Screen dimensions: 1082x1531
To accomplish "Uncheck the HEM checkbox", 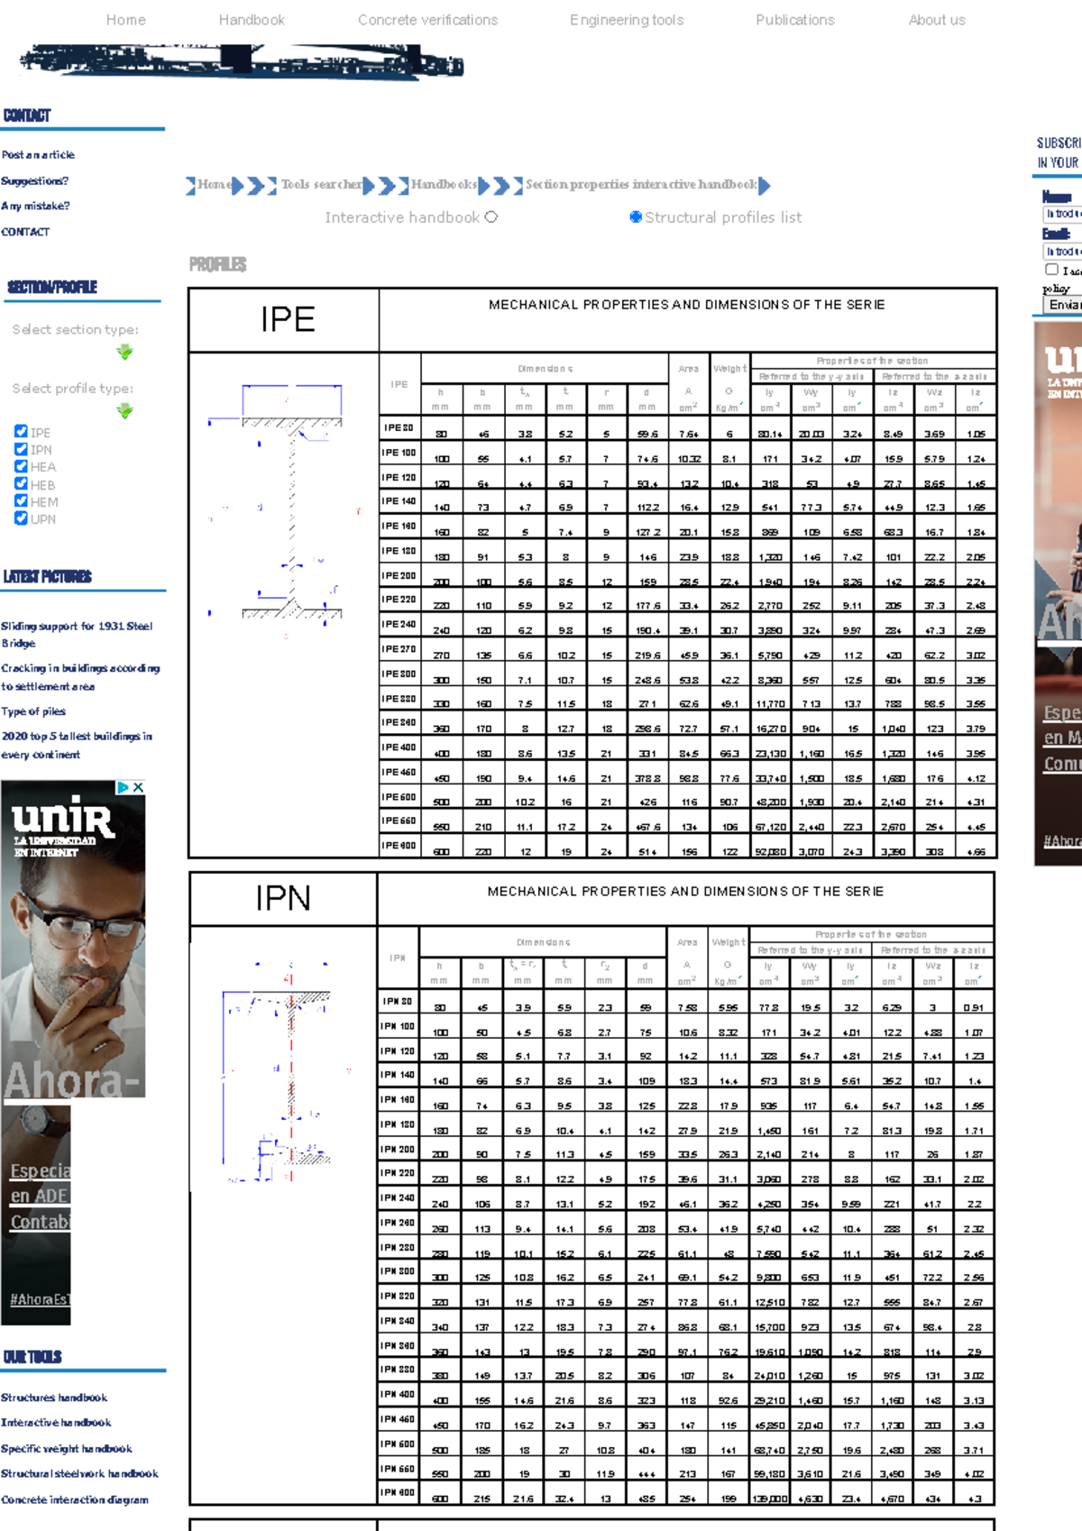I will point(21,501).
